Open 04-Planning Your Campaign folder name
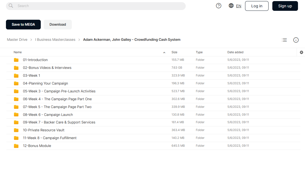 click(x=46, y=83)
